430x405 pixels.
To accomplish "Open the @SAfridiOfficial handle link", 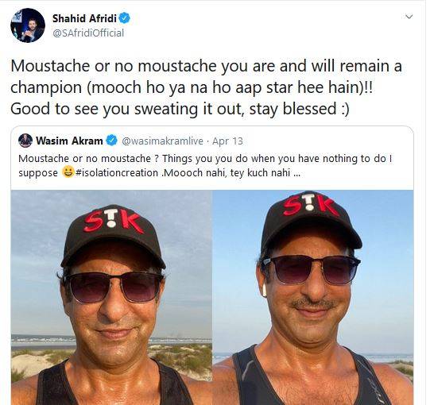I will pos(88,33).
